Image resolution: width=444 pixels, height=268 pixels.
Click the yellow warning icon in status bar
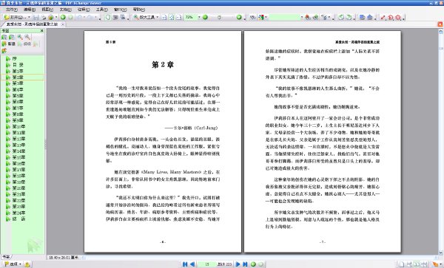tap(27, 264)
